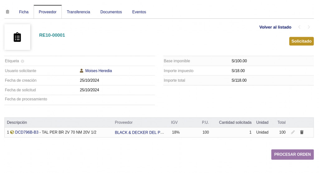Open supplier link BLACK & DECKER DEL P…
Viewport: 319px width, 173px height.
point(139,132)
